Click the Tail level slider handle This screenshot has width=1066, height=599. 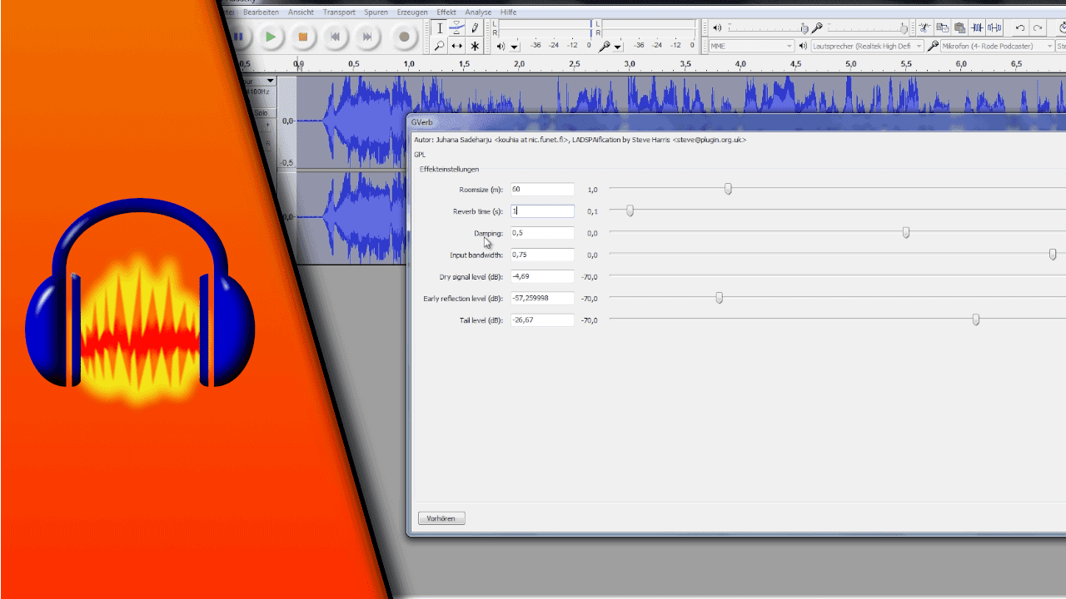click(x=976, y=319)
